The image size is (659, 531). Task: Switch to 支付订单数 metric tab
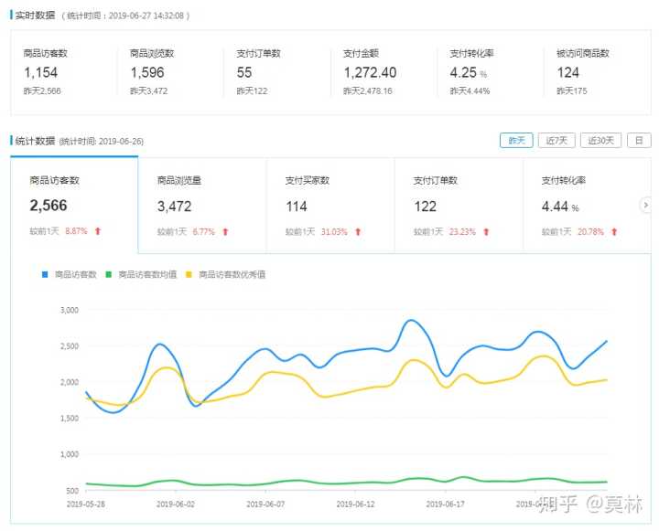pos(458,205)
